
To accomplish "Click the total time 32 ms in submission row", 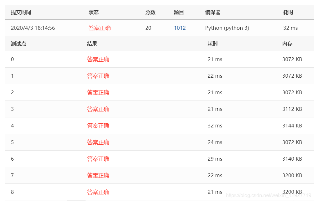I will (x=290, y=28).
